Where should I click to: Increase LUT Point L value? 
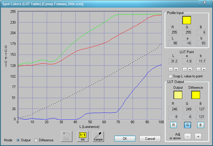tap(176, 69)
